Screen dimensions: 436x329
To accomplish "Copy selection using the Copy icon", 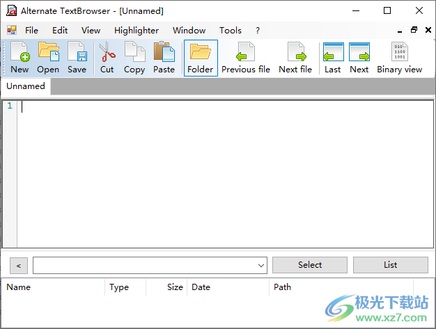I will (134, 58).
